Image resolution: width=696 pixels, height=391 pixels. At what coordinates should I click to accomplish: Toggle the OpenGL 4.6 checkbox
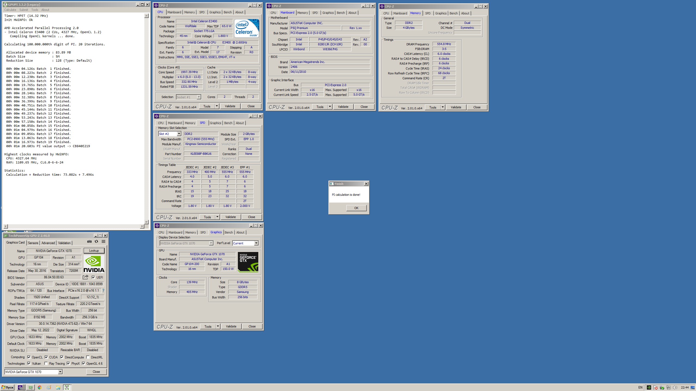(83, 363)
